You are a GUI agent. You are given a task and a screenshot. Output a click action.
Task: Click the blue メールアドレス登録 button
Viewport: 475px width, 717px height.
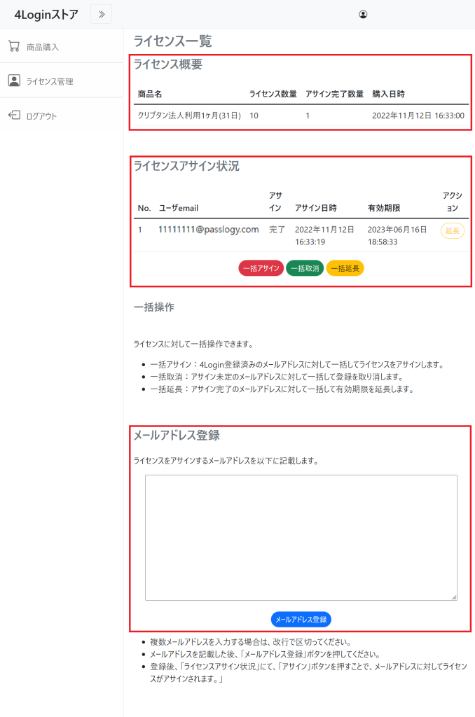[301, 620]
